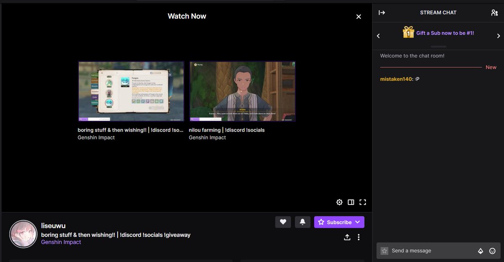This screenshot has height=262, width=504.
Task: Toggle theatre mode
Action: pos(351,202)
